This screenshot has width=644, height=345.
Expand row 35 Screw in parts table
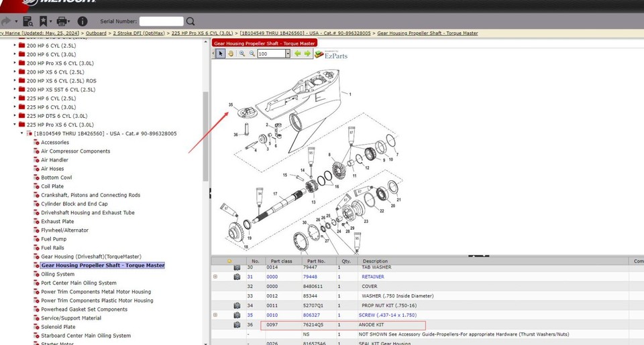(x=215, y=315)
